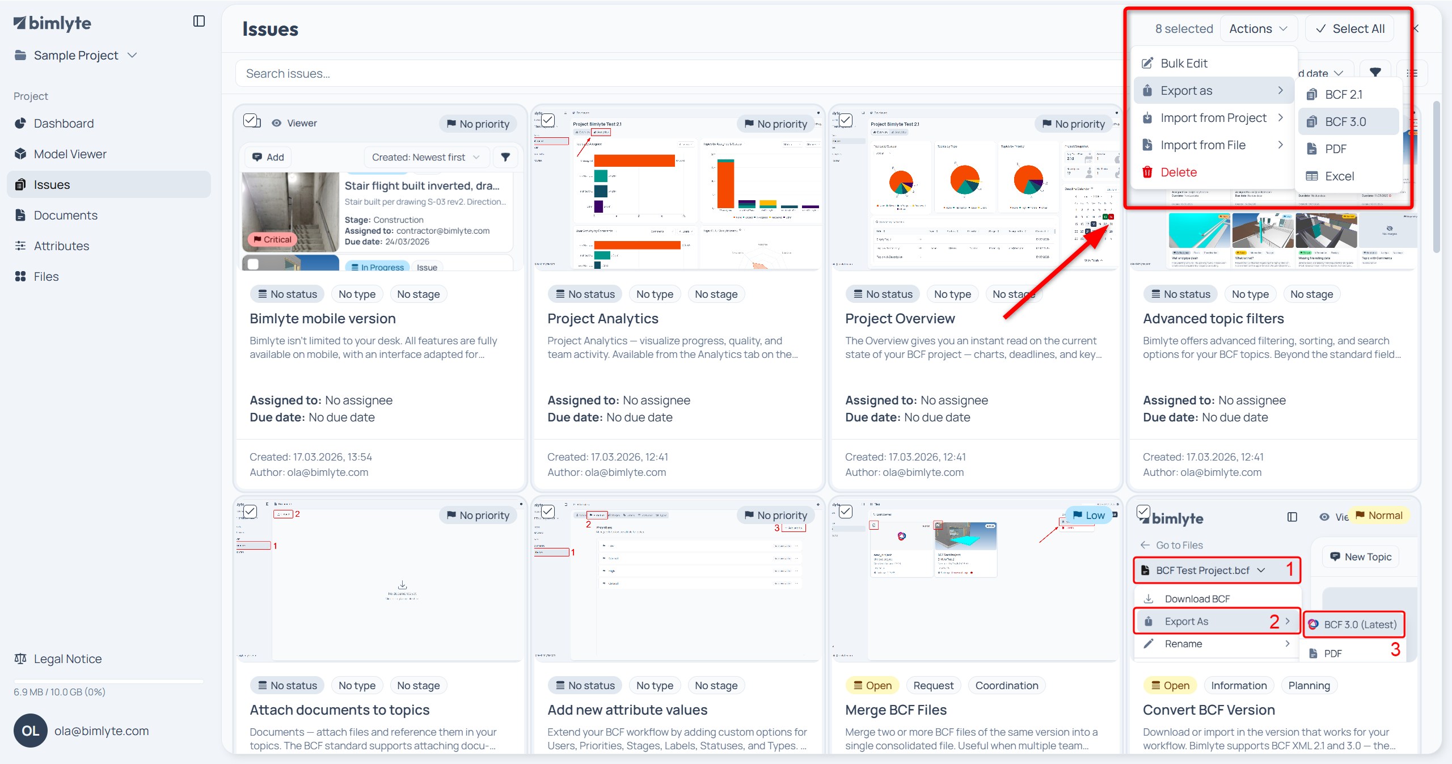Click the issues list vertical scrollbar

(x=1436, y=176)
